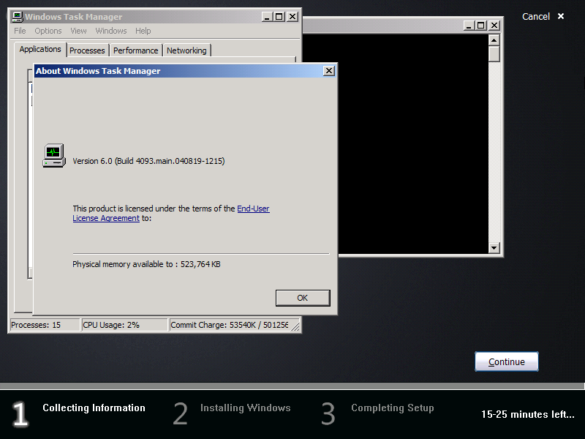Open the Windows menu in Task Manager
Screen dimensions: 585x439
(111, 31)
